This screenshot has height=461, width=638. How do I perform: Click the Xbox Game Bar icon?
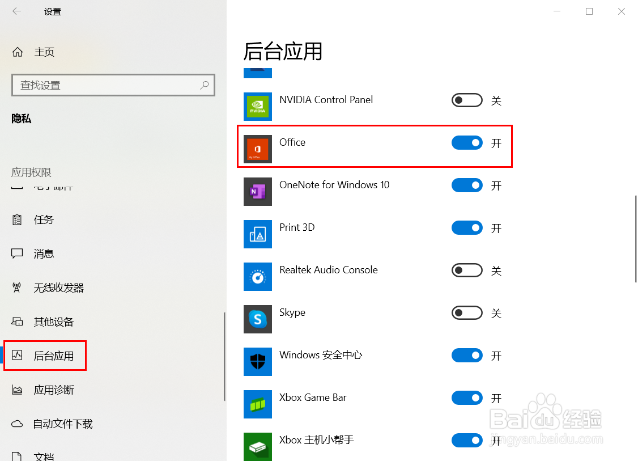point(258,404)
